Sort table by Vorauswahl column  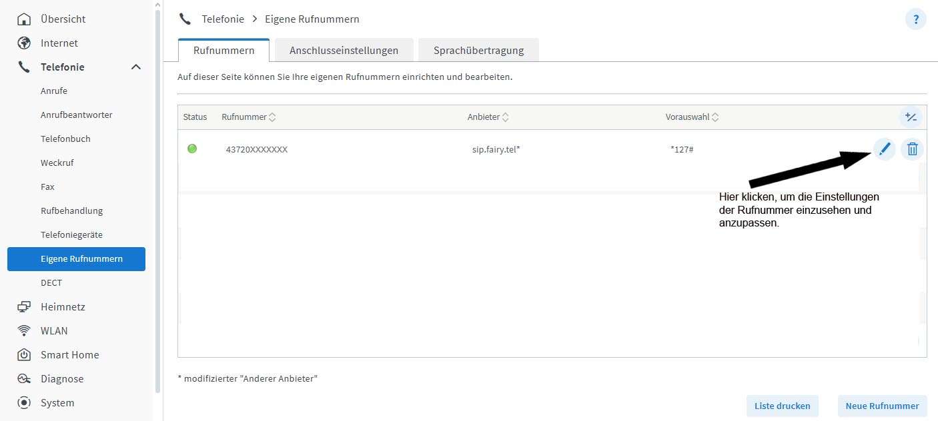pos(715,117)
